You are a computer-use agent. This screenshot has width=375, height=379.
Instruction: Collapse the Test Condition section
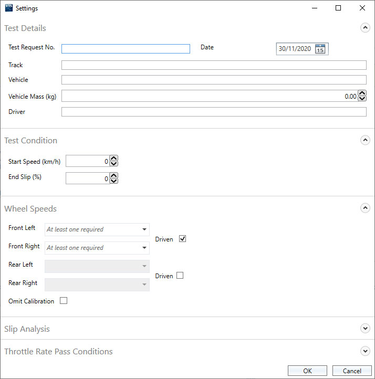(365, 140)
